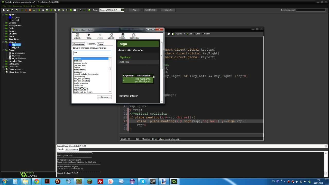Select disk_free (obsolete) in help index

[x=82, y=79]
